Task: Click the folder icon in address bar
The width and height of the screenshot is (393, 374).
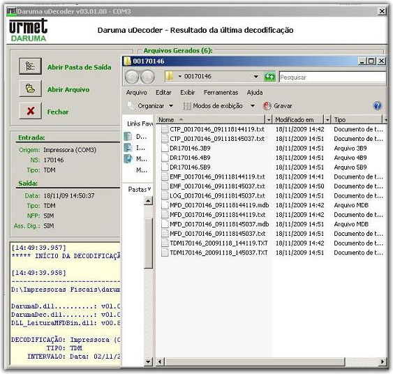Action: tap(170, 76)
